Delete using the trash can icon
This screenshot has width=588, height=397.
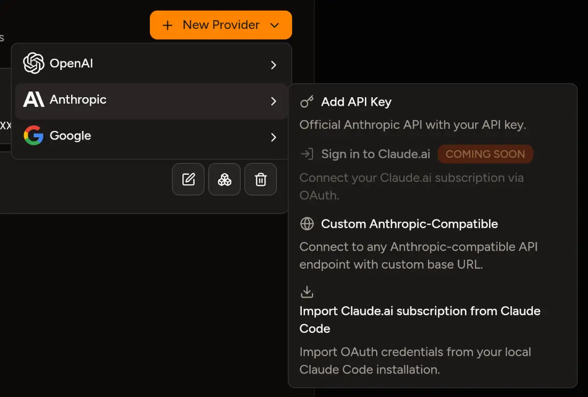[x=261, y=180]
